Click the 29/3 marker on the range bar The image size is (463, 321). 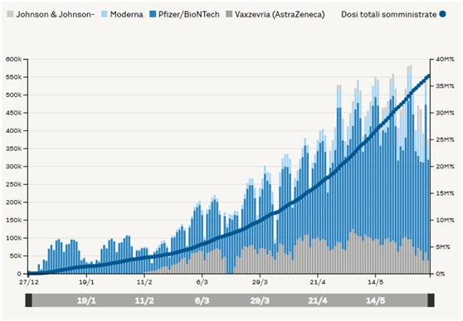coord(260,300)
